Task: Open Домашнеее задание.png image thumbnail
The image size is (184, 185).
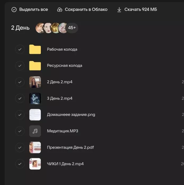Action: click(x=35, y=115)
